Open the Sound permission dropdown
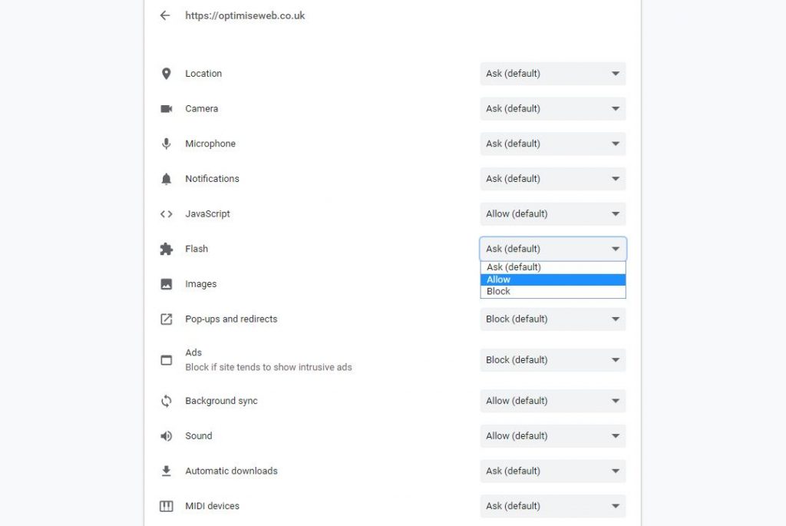Screen dimensions: 786x526 tap(553, 436)
